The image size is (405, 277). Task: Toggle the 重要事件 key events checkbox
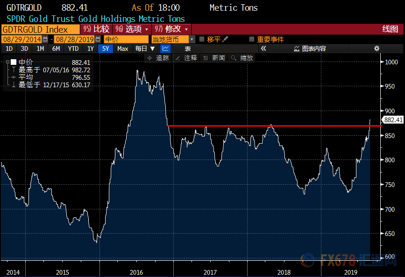[252, 39]
